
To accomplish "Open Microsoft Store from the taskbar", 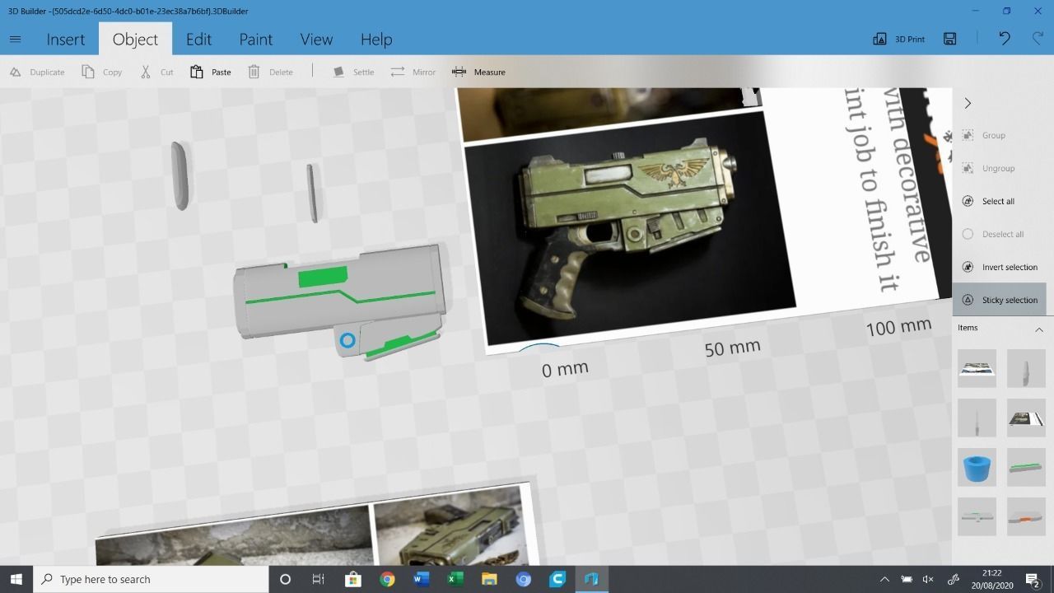I will 352,579.
